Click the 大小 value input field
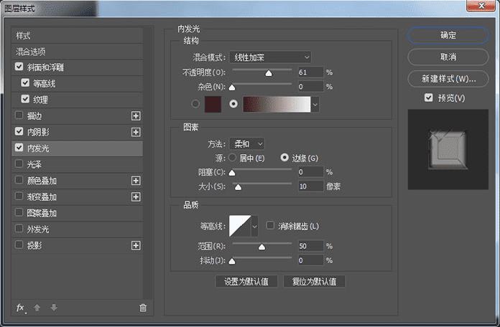The image size is (500, 327). click(309, 186)
